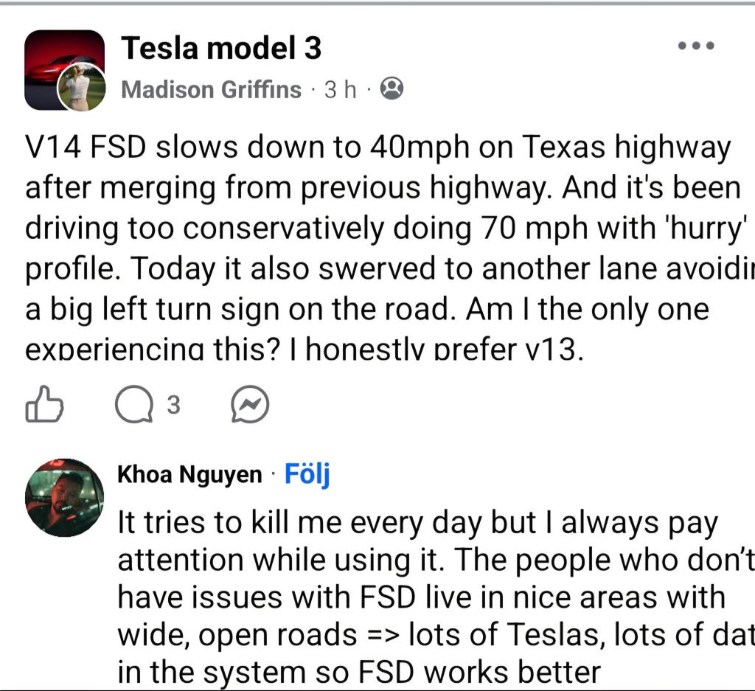755x691 pixels.
Task: Open the comments via speech bubble icon
Action: pyautogui.click(x=134, y=403)
